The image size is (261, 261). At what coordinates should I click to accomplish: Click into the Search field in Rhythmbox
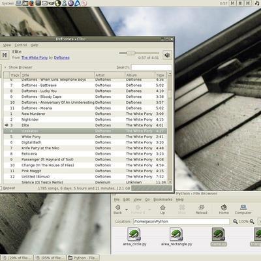(x=151, y=67)
